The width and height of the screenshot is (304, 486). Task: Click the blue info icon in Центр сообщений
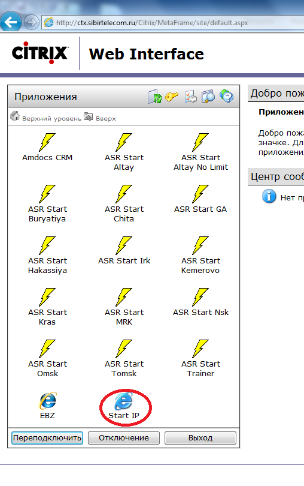click(269, 197)
